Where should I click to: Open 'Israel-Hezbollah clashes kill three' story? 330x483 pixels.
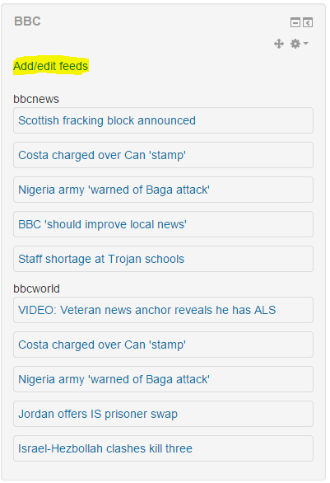tap(105, 448)
